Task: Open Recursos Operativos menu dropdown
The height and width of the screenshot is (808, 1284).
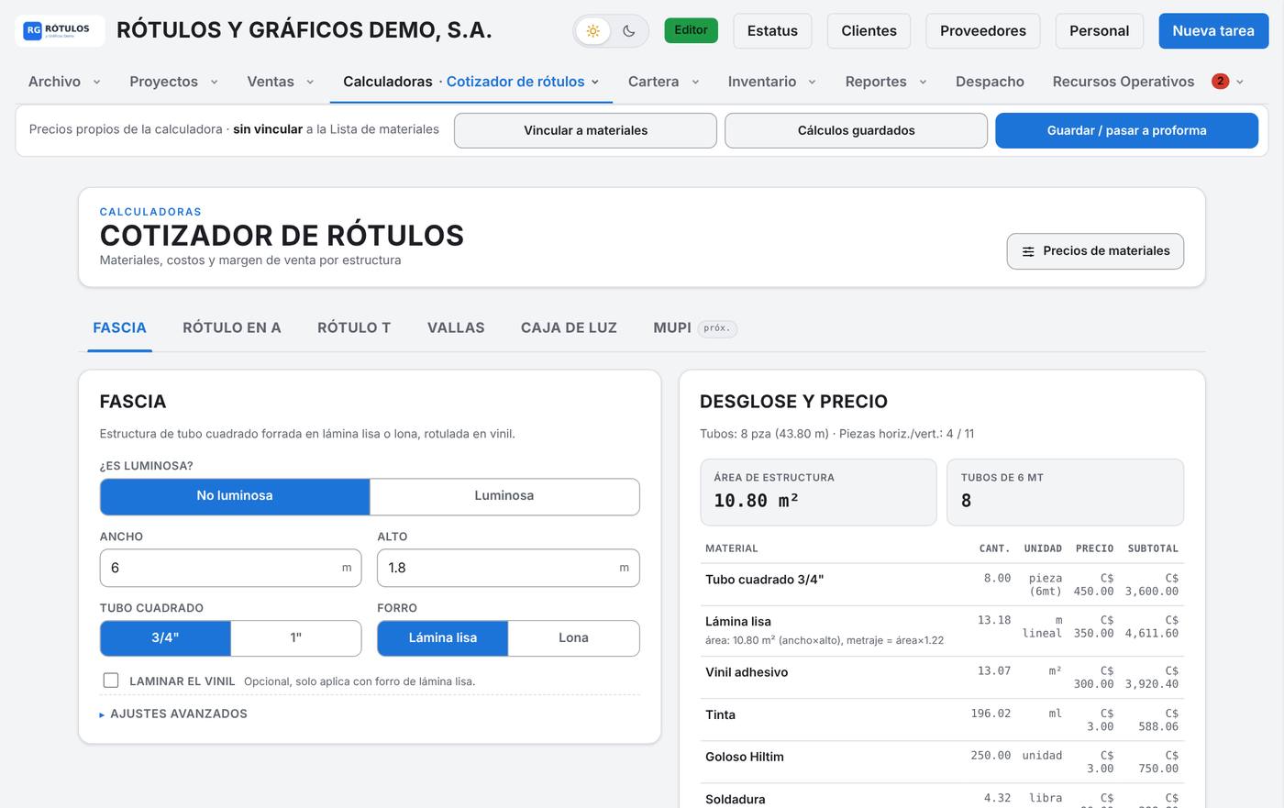Action: click(1147, 82)
